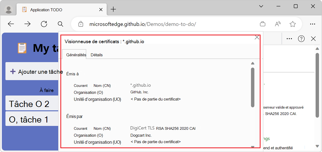Click the Émis à heading
322x152 pixels.
click(x=72, y=74)
